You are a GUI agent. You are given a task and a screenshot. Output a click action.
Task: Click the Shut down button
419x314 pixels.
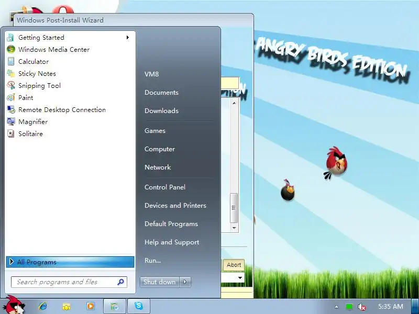pyautogui.click(x=160, y=282)
